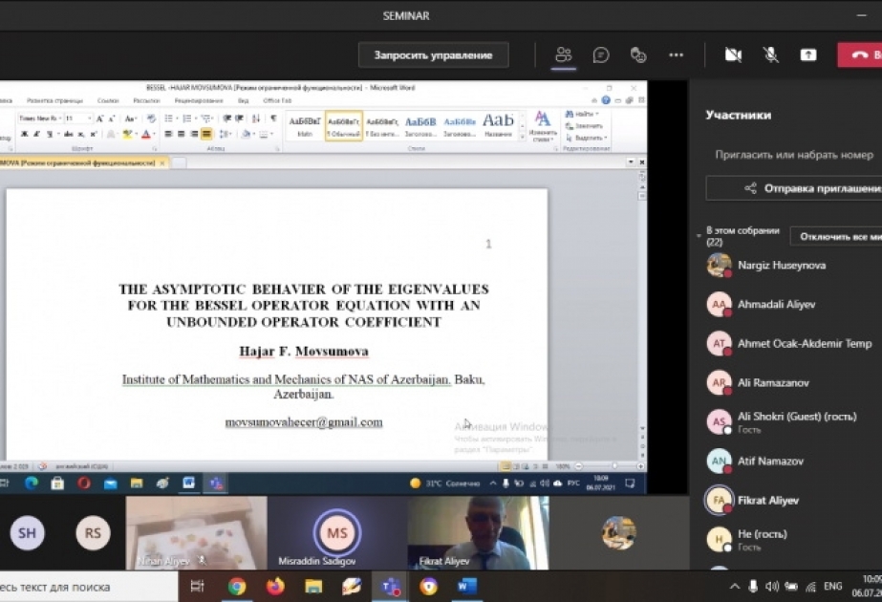Click the Edge icon in shared taskbar
This screenshot has width=882, height=602.
pyautogui.click(x=31, y=484)
